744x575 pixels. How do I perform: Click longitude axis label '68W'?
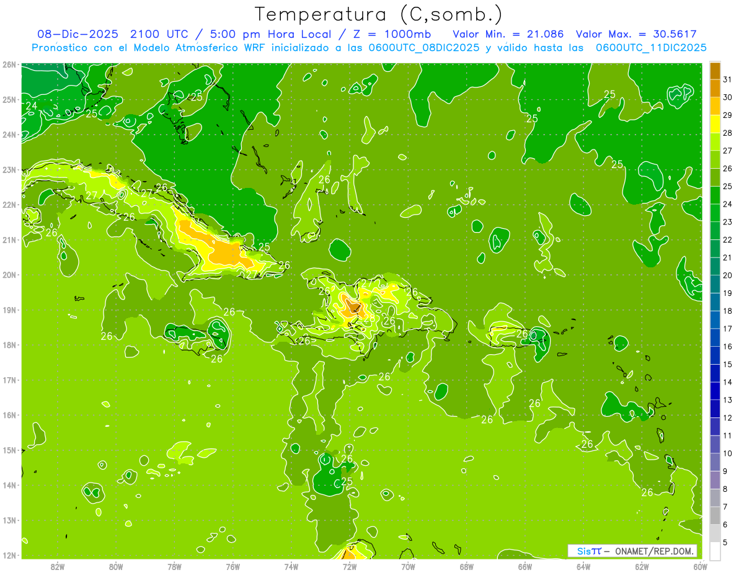[x=467, y=566]
